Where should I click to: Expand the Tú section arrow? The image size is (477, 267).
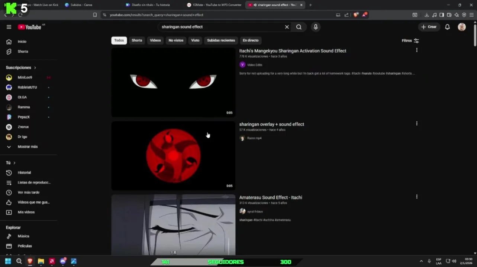coord(14,163)
